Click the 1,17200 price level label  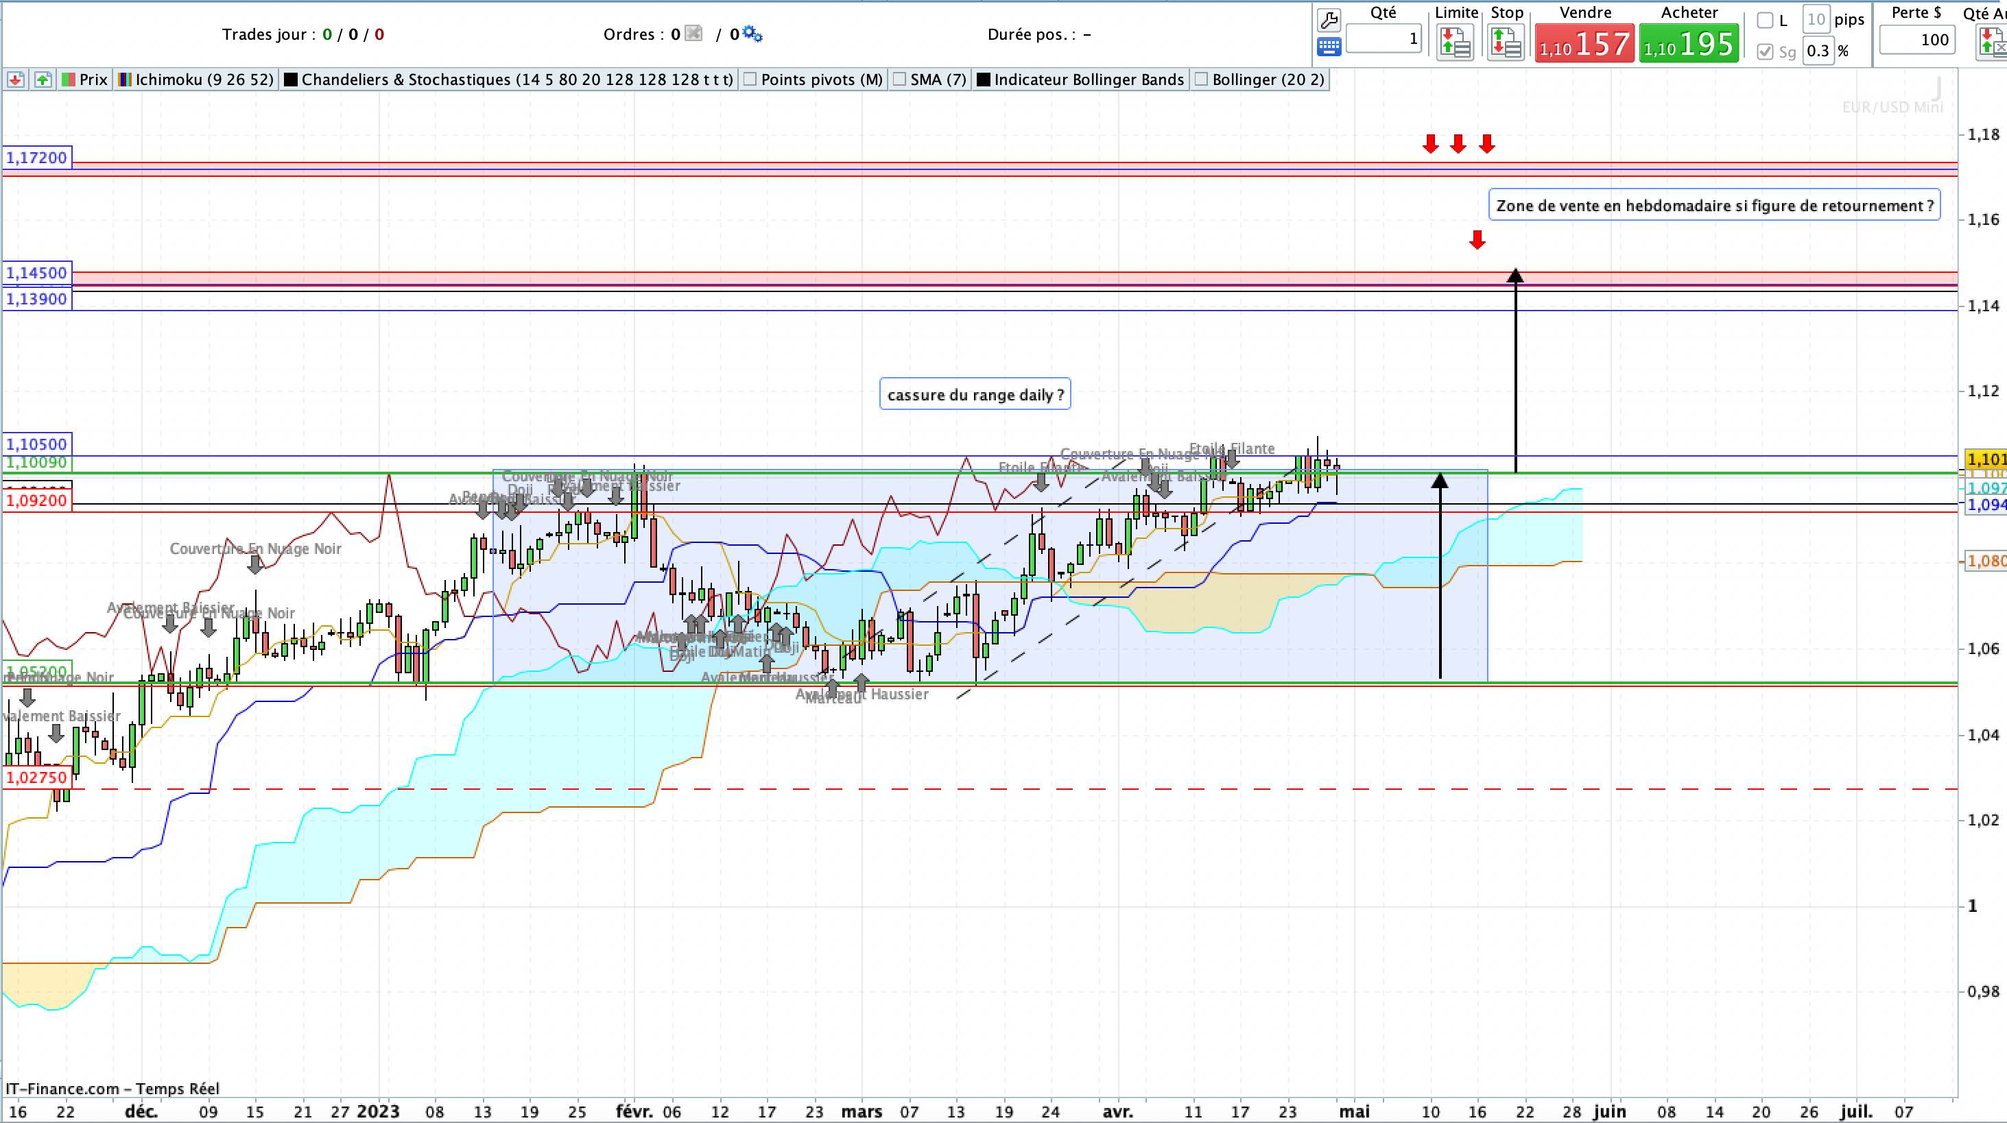tap(36, 158)
